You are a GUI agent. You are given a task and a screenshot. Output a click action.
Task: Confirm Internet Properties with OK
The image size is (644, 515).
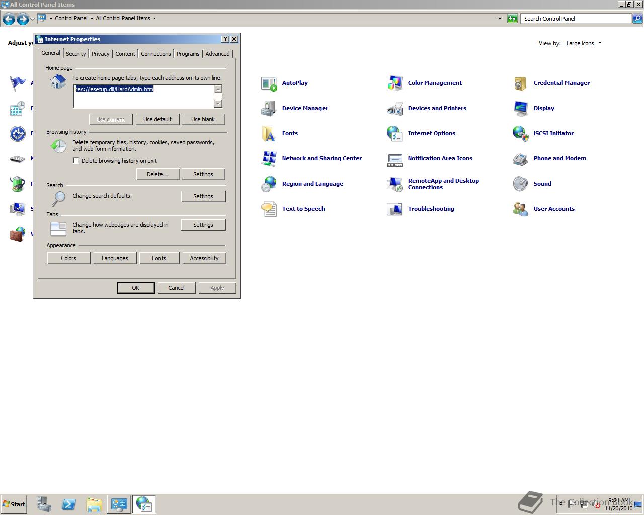(x=136, y=288)
